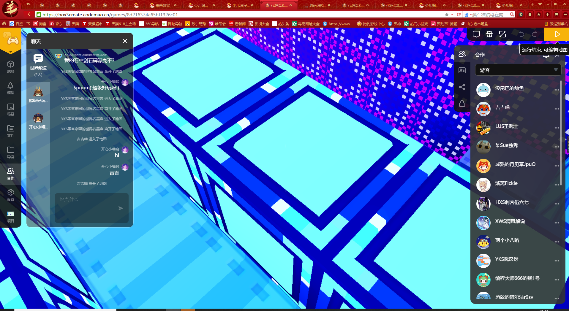This screenshot has height=311, width=569.
Task: Click the share icon in 合作 panel
Action: click(x=462, y=87)
